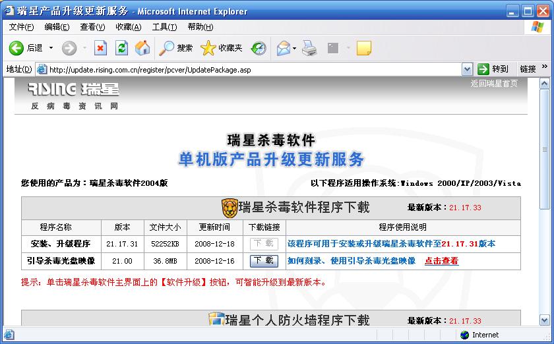
Task: Stop page loading with red X icon
Action: click(100, 48)
